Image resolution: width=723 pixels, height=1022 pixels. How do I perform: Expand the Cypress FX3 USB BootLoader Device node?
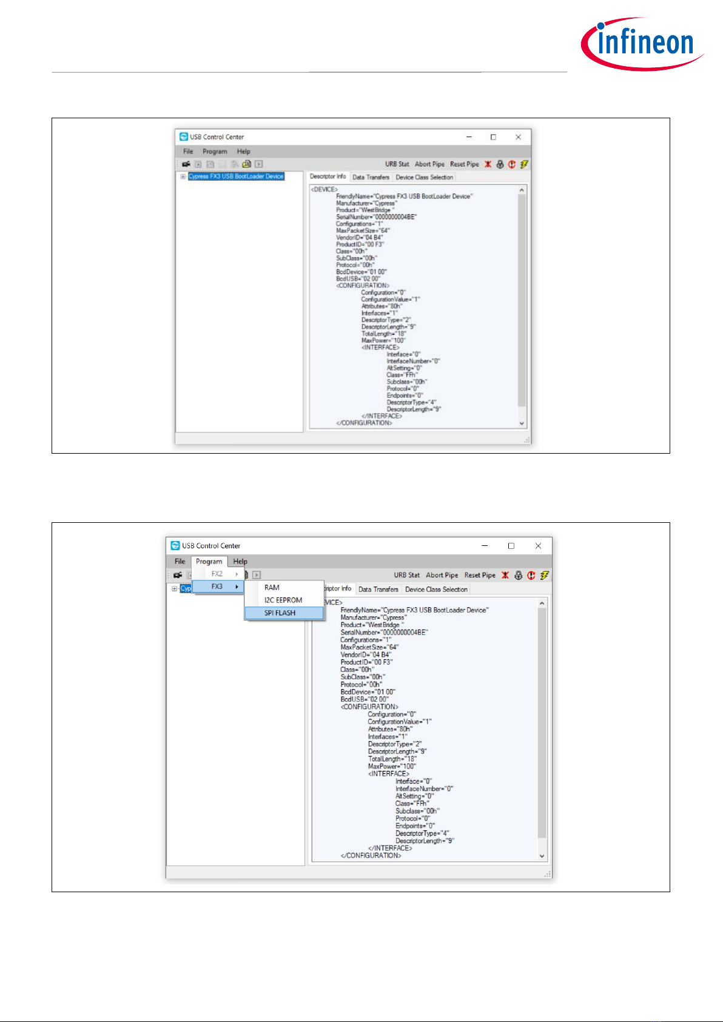tap(183, 176)
